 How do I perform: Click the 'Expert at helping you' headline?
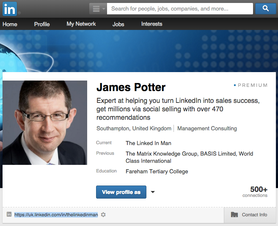178,109
